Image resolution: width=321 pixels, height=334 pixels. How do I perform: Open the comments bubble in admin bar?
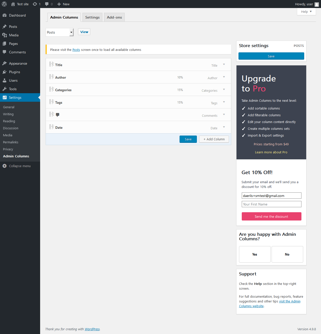click(47, 4)
